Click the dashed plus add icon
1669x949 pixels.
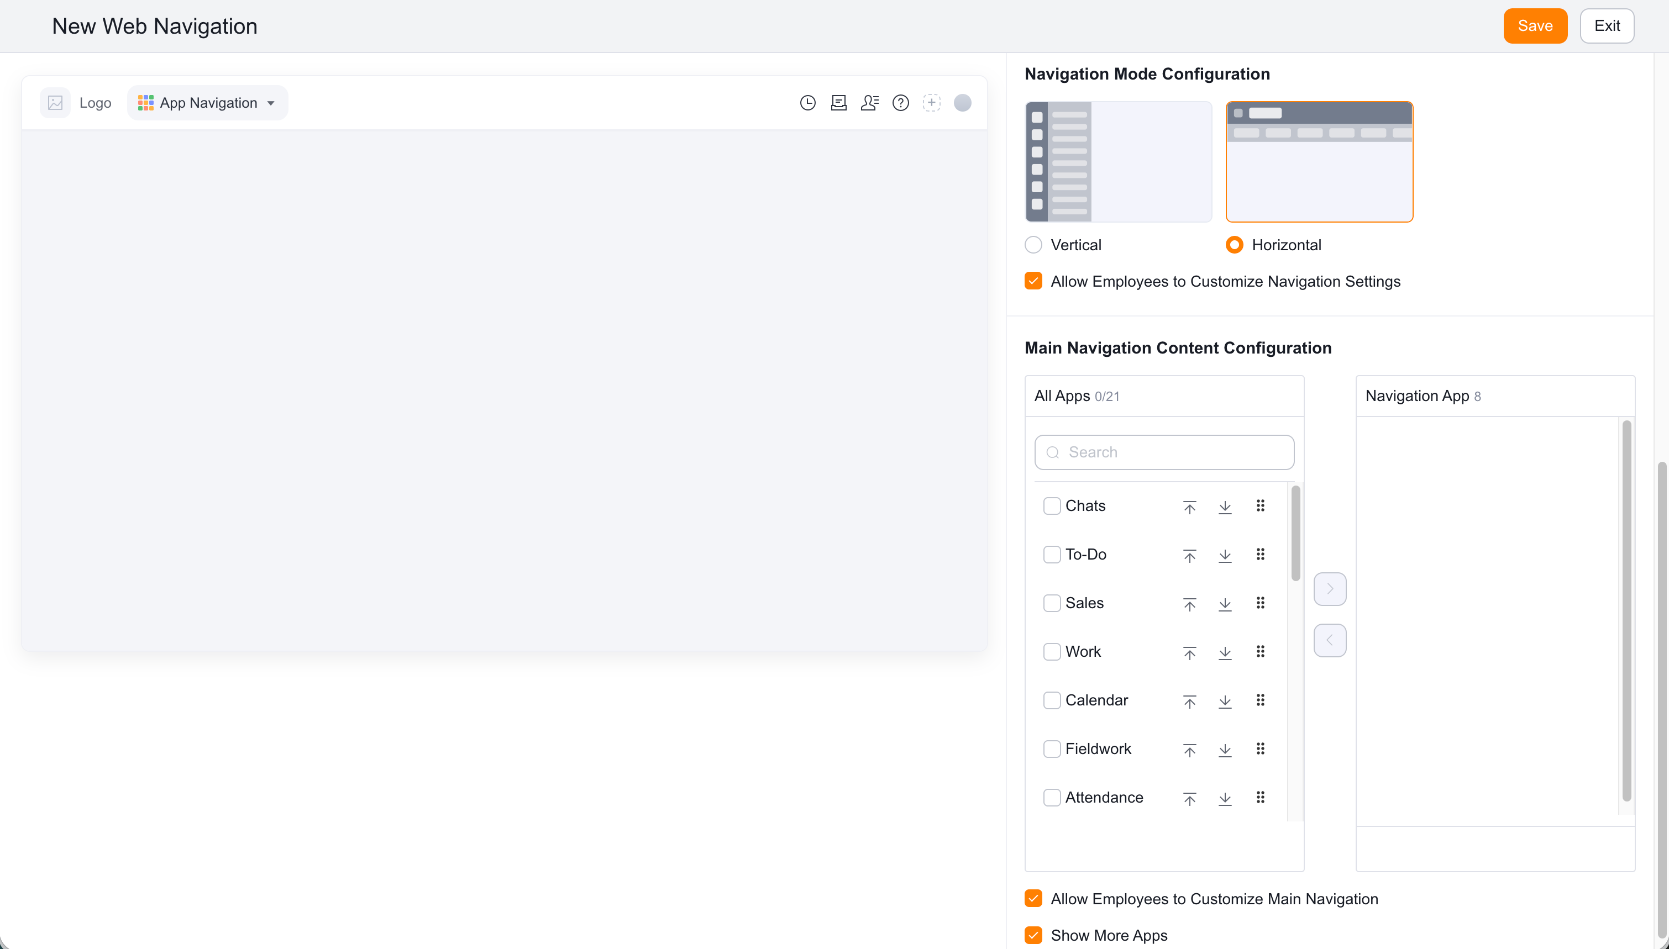click(932, 103)
